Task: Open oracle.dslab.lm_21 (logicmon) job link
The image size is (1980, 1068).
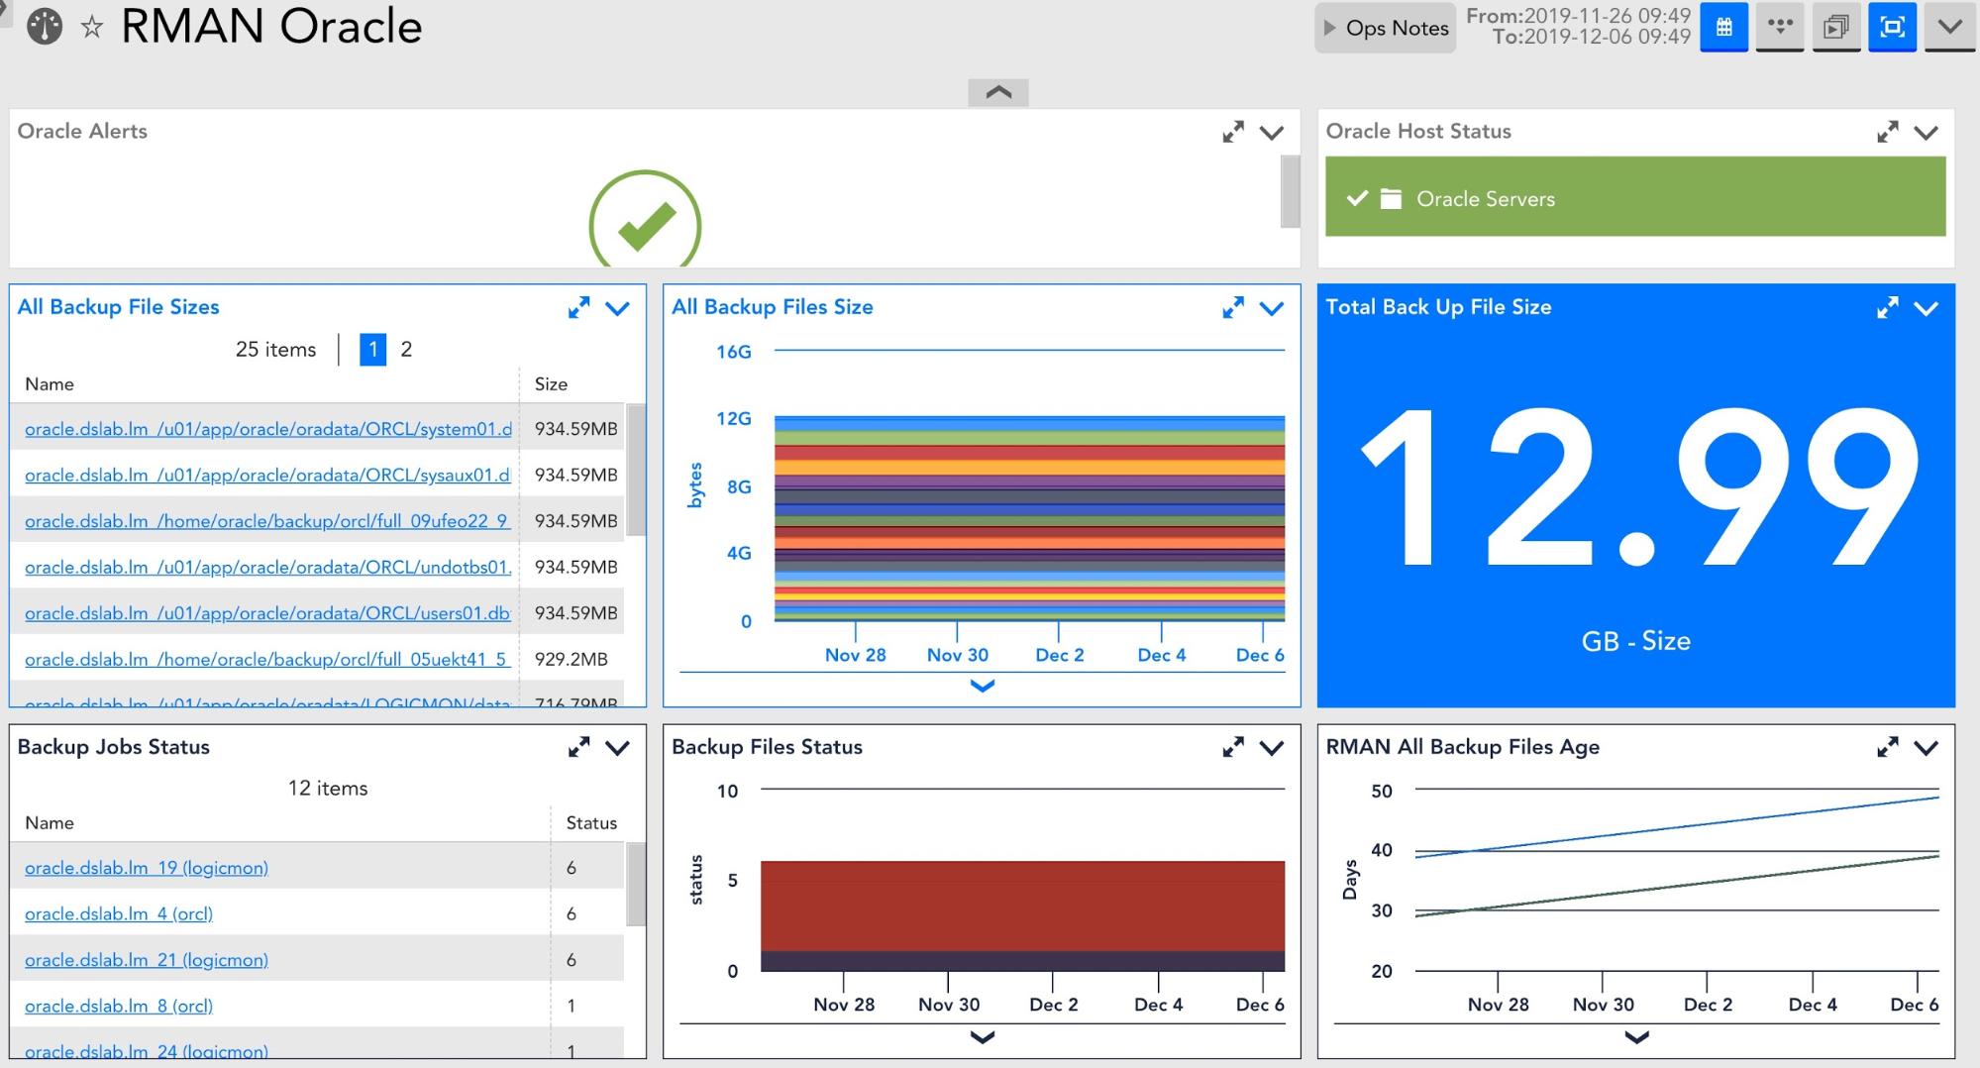Action: coord(147,960)
